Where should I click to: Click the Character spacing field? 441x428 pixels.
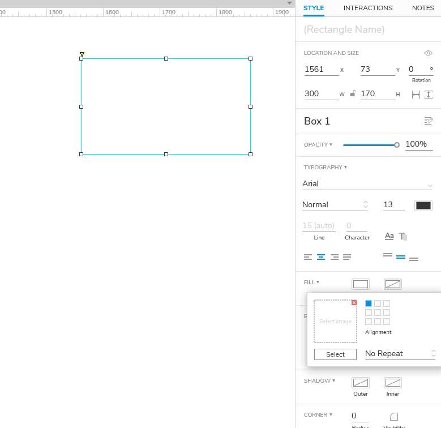coord(357,226)
